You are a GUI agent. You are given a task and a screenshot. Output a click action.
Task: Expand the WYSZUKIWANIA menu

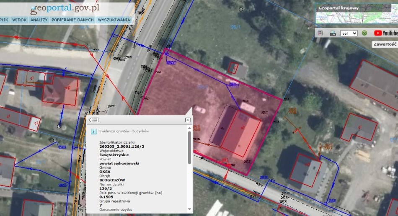point(114,20)
